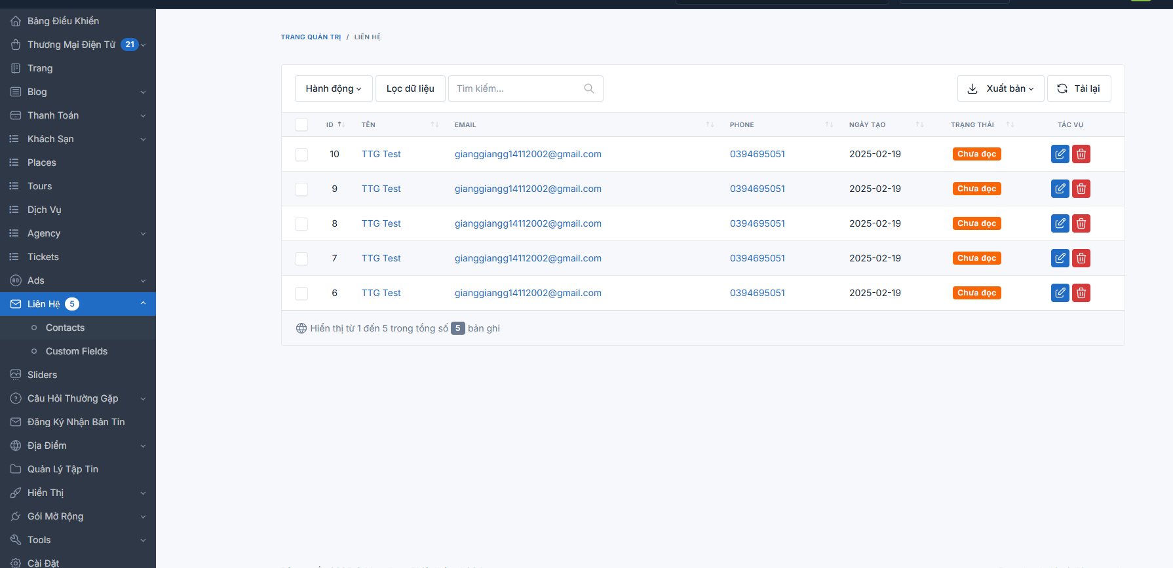Edit the contact with ID 8
1173x568 pixels.
tap(1060, 223)
